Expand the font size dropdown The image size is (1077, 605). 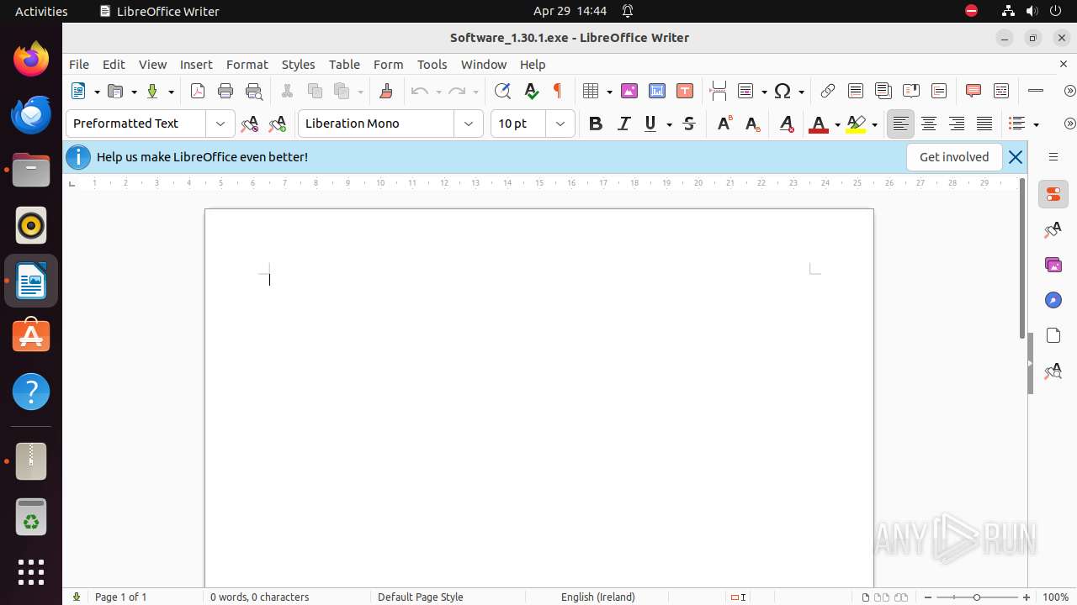(x=560, y=124)
